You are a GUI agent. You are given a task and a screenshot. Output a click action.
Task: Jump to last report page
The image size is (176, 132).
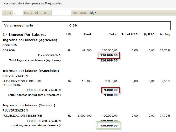pos(36,13)
